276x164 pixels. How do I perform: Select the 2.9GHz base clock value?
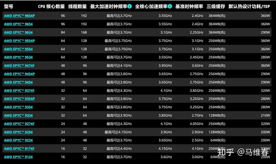(197, 132)
